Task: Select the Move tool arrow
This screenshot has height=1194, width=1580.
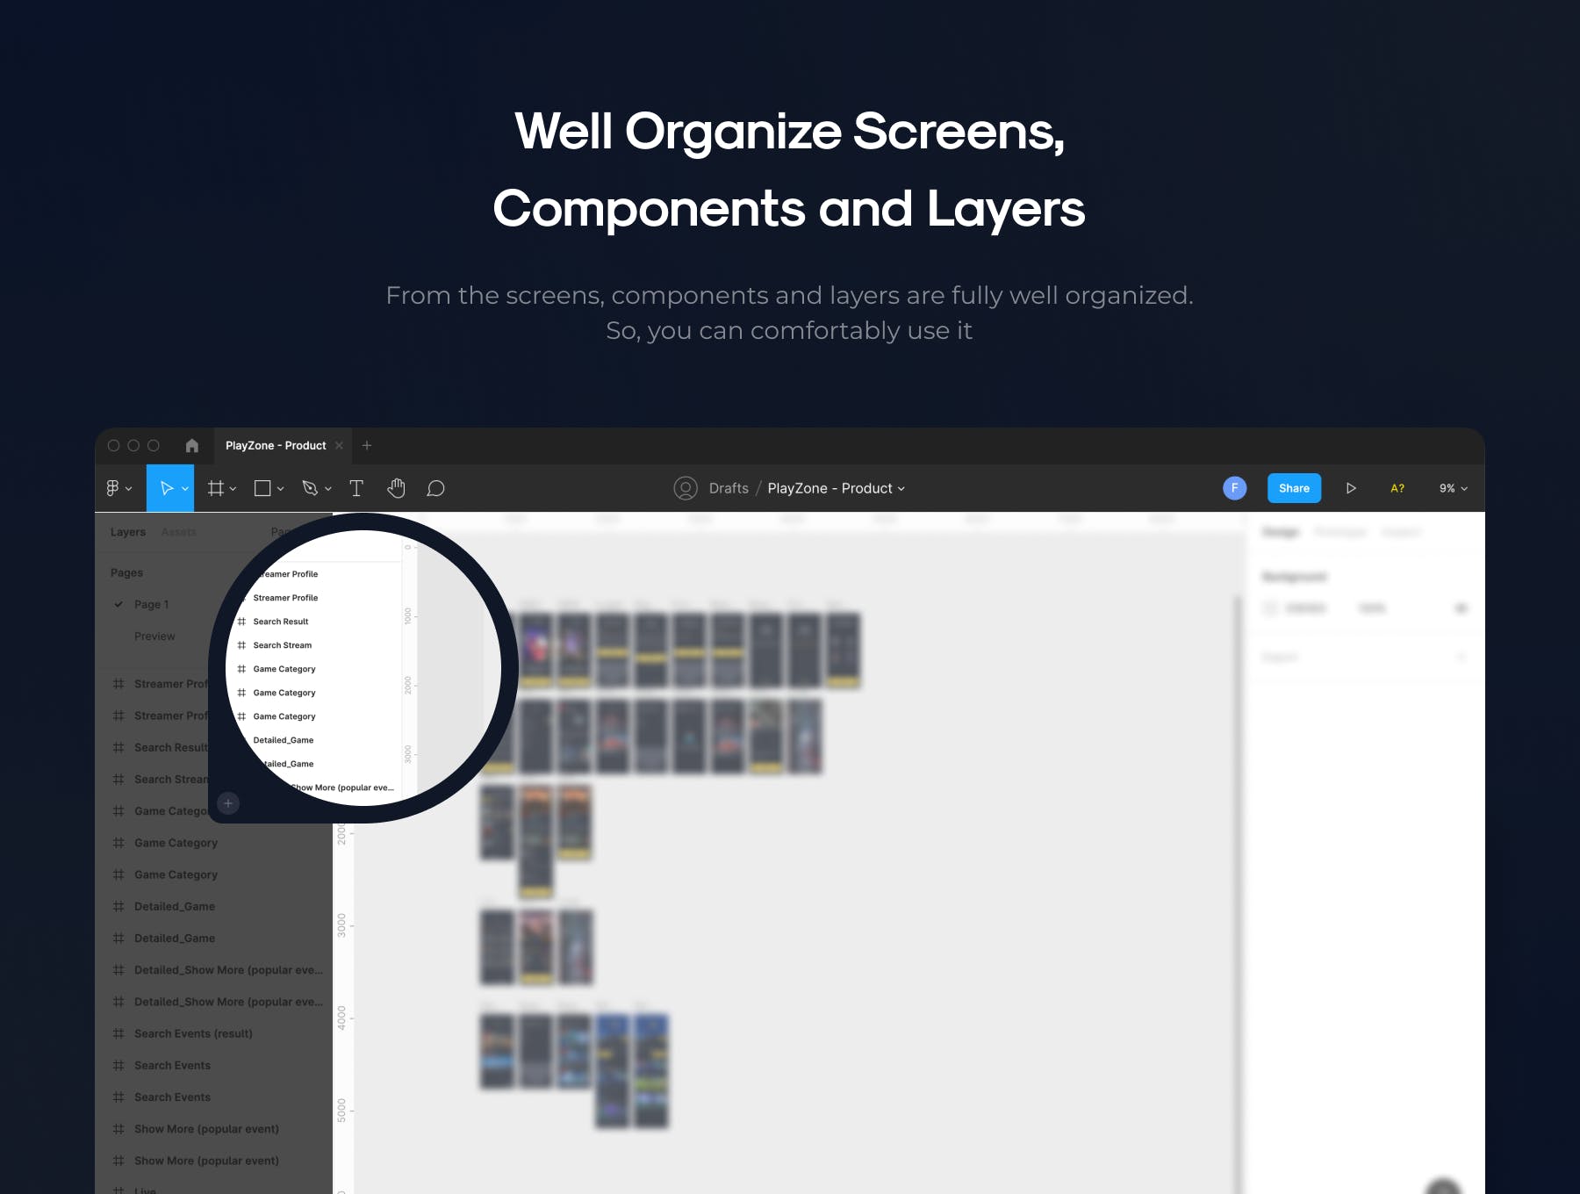Action: 166,488
